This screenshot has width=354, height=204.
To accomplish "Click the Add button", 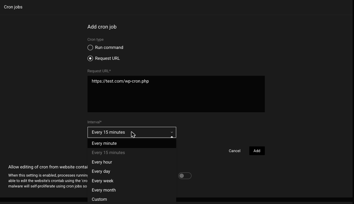I will [x=257, y=151].
